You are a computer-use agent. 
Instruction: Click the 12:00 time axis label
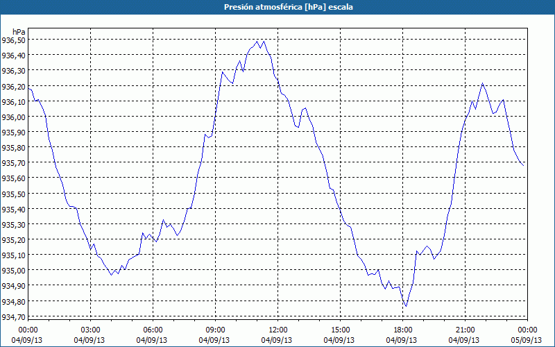(x=278, y=330)
